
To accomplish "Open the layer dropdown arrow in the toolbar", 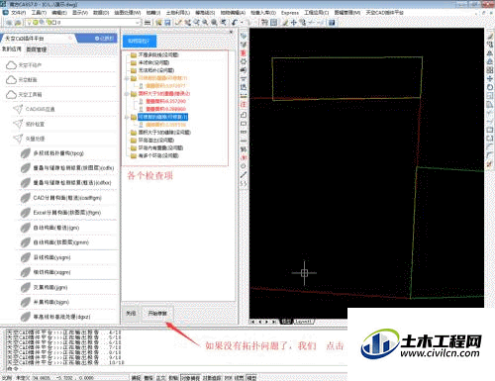I will point(138,23).
